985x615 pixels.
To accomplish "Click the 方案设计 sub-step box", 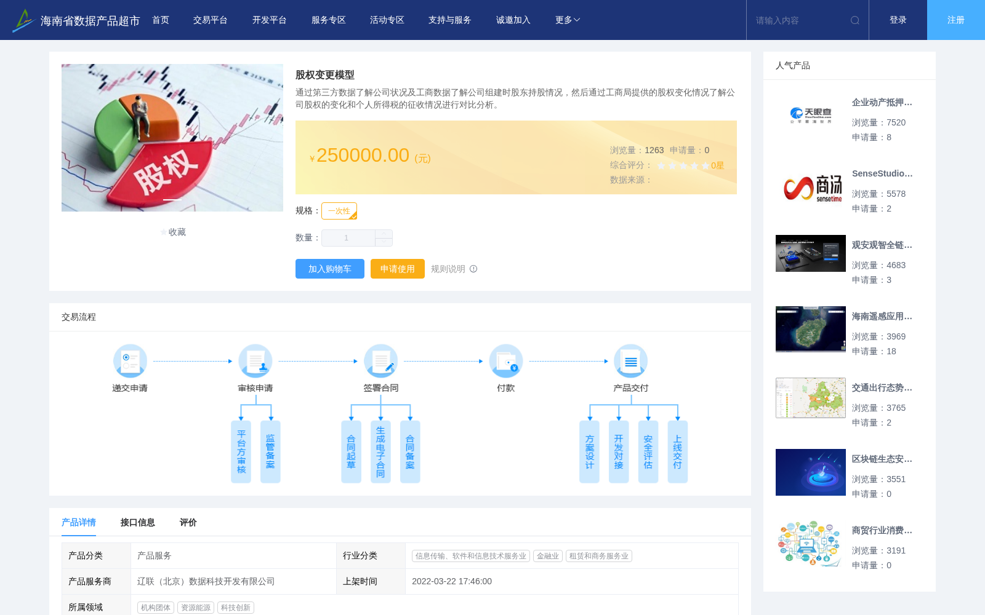I will pyautogui.click(x=589, y=452).
